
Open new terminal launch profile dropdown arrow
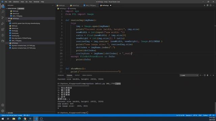click(x=202, y=75)
